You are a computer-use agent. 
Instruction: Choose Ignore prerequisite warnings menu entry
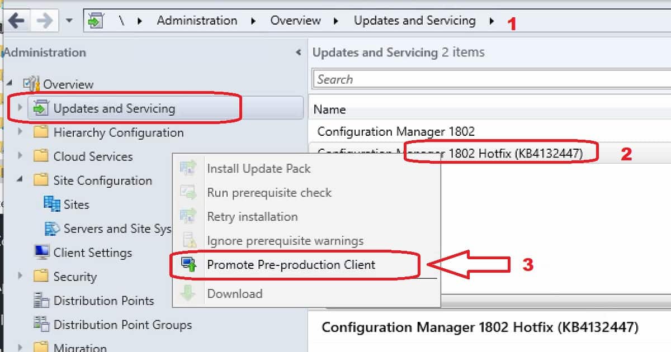tap(285, 241)
